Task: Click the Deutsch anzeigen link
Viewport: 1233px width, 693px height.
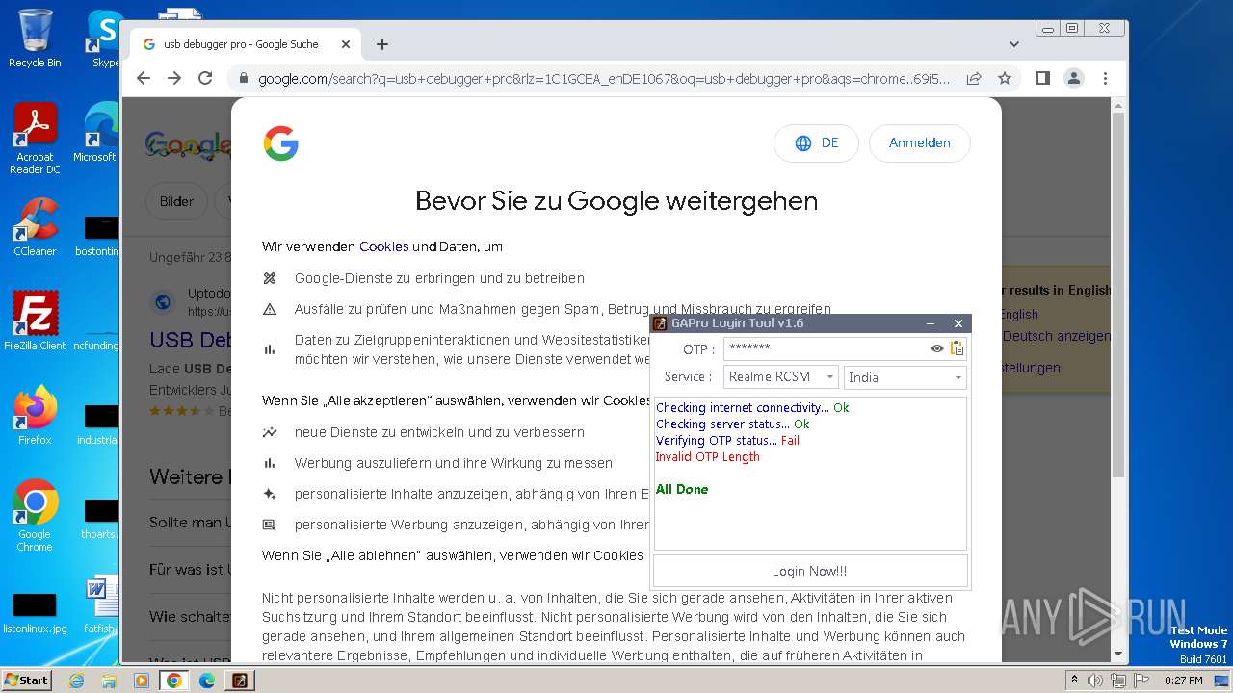Action: pyautogui.click(x=1057, y=336)
